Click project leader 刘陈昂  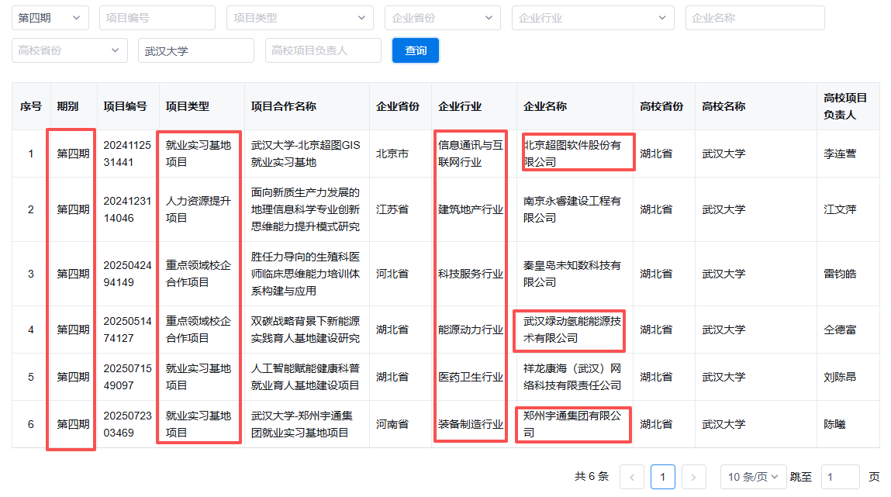(x=840, y=377)
